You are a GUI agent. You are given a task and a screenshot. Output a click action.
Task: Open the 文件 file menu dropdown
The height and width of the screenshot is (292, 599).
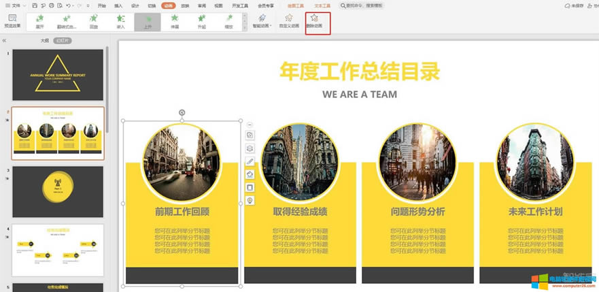coord(18,5)
